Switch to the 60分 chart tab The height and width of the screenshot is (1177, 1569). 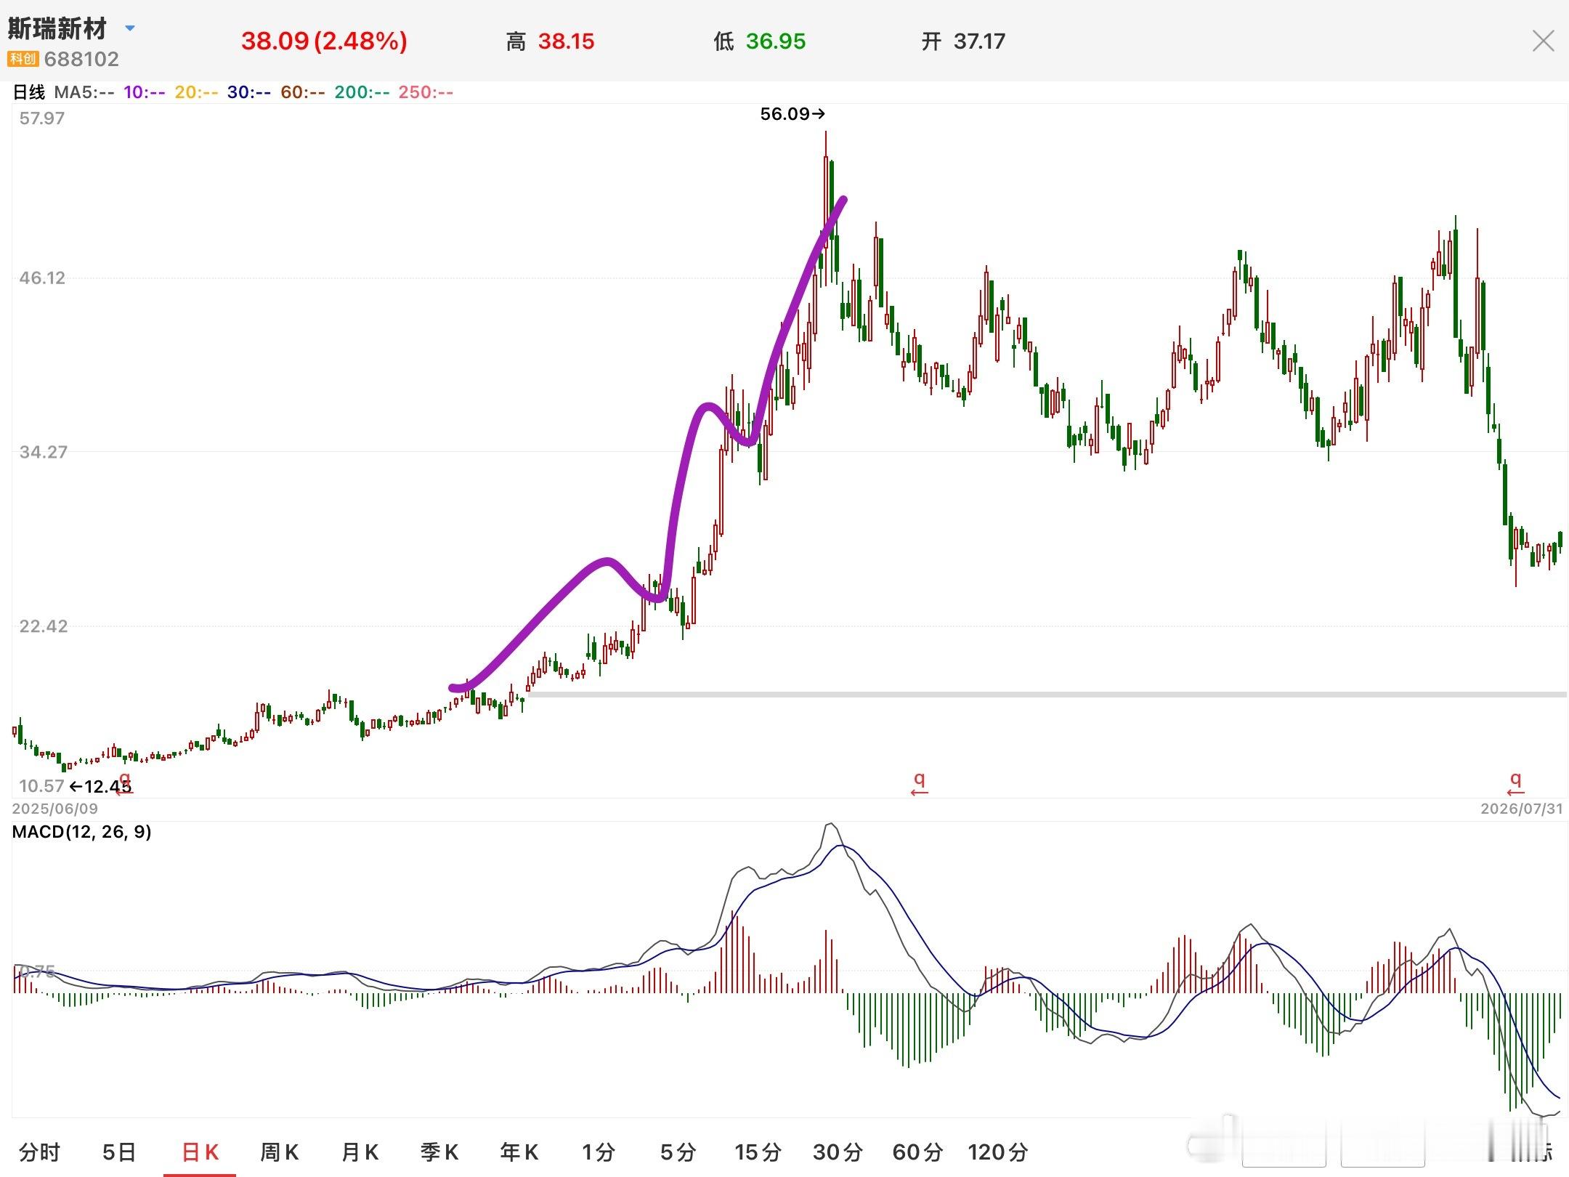(917, 1152)
